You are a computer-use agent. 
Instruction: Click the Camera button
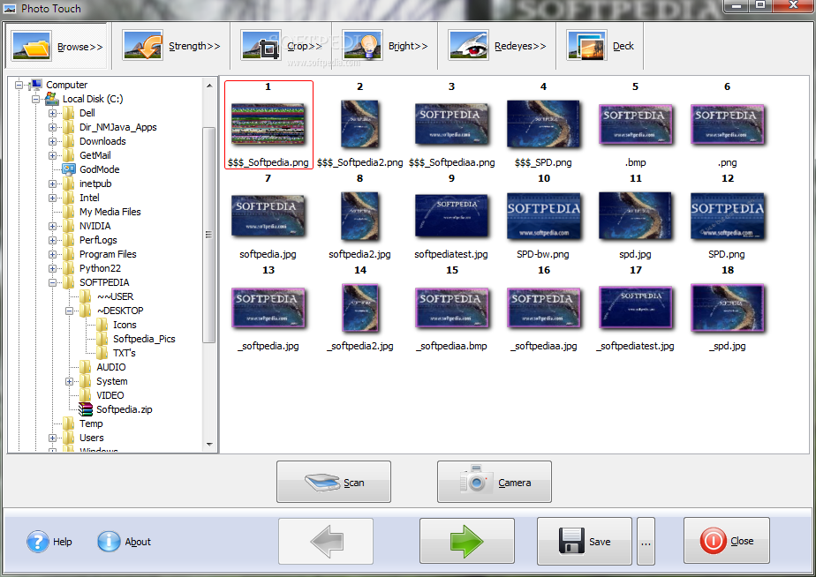click(x=495, y=482)
